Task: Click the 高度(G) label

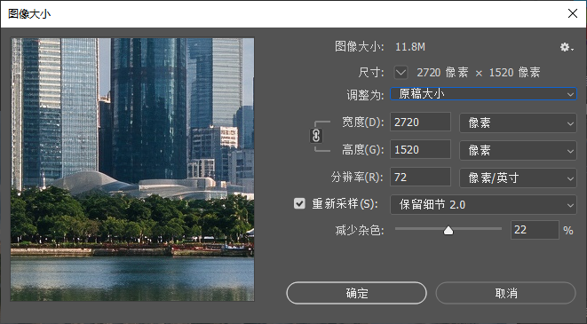Action: click(x=362, y=150)
